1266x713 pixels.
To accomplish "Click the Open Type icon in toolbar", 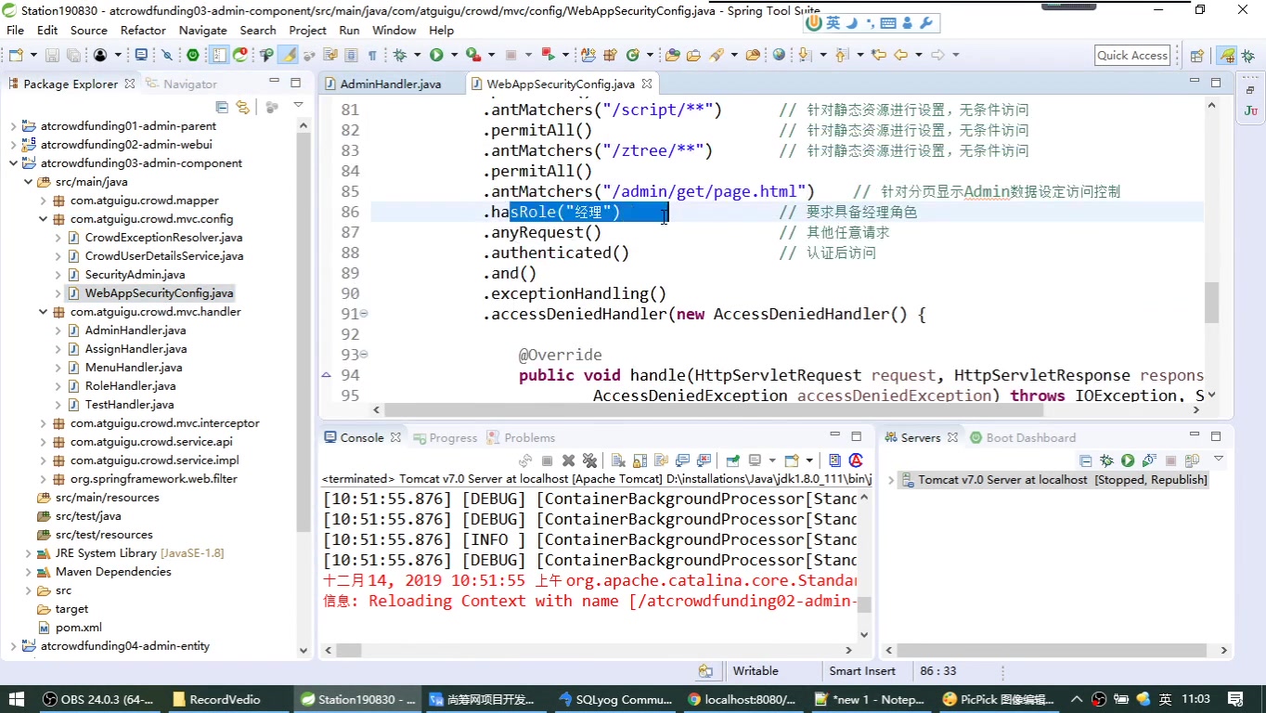I will 672,56.
